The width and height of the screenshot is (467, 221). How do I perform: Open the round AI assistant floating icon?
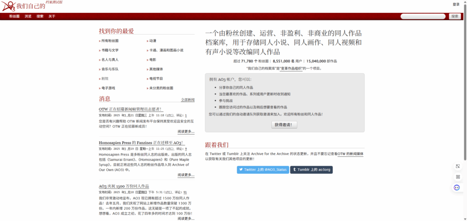457,187
